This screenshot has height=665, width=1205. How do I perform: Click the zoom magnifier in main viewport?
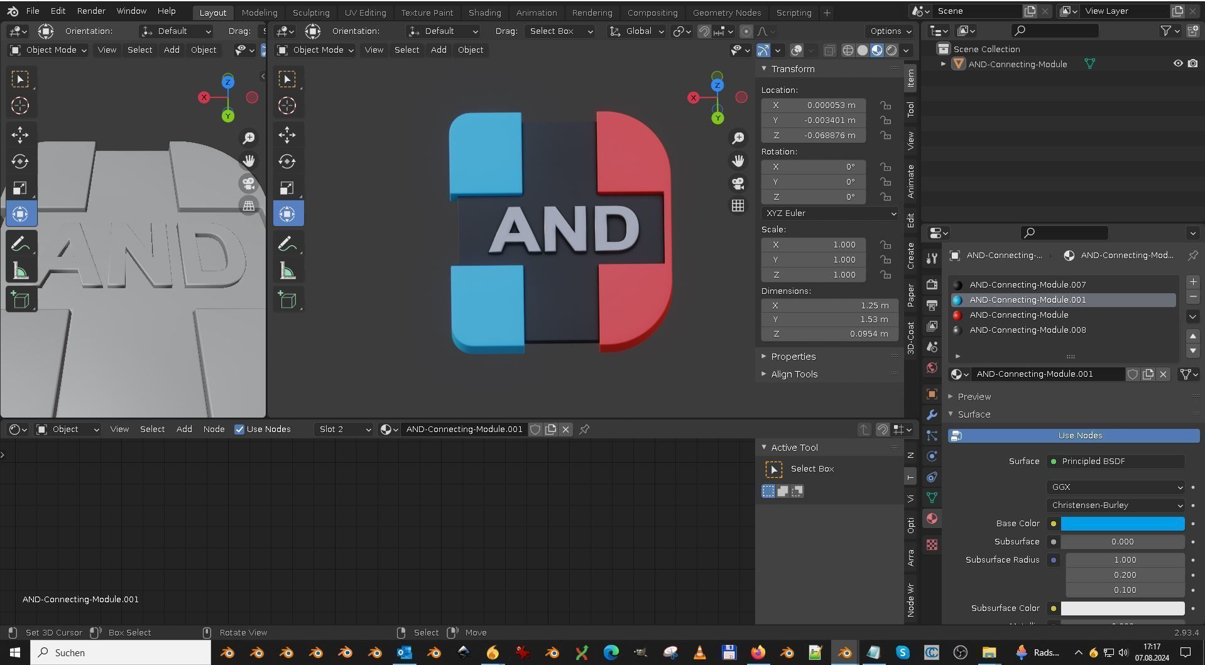click(x=738, y=138)
